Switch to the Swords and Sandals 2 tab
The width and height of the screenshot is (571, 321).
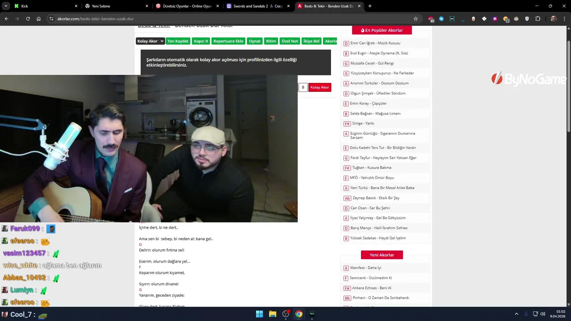click(x=258, y=6)
